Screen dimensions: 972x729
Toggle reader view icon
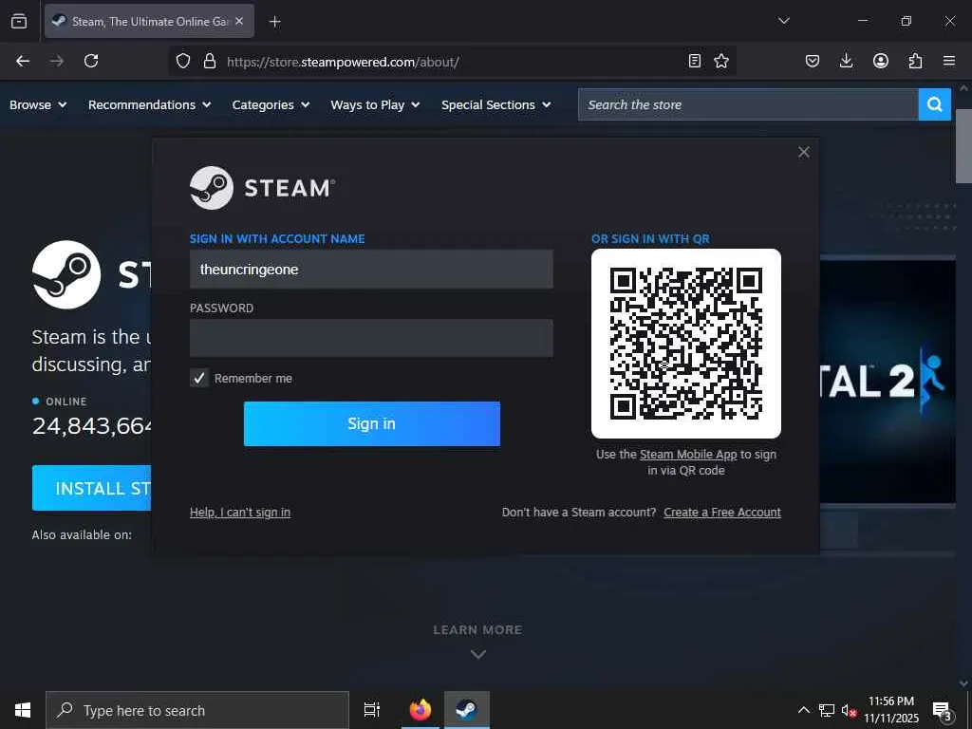(695, 61)
